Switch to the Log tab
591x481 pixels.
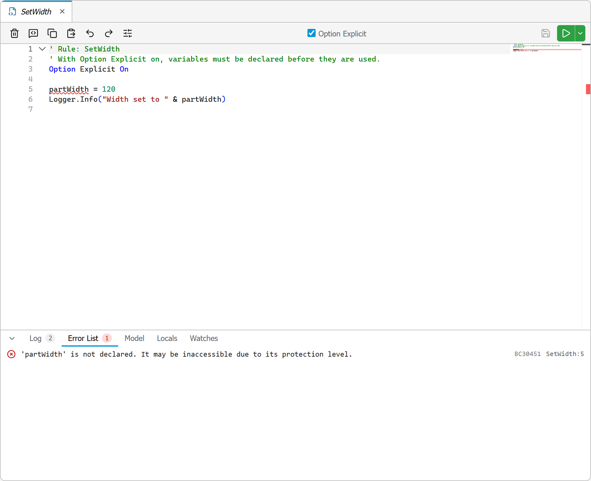[x=42, y=338]
